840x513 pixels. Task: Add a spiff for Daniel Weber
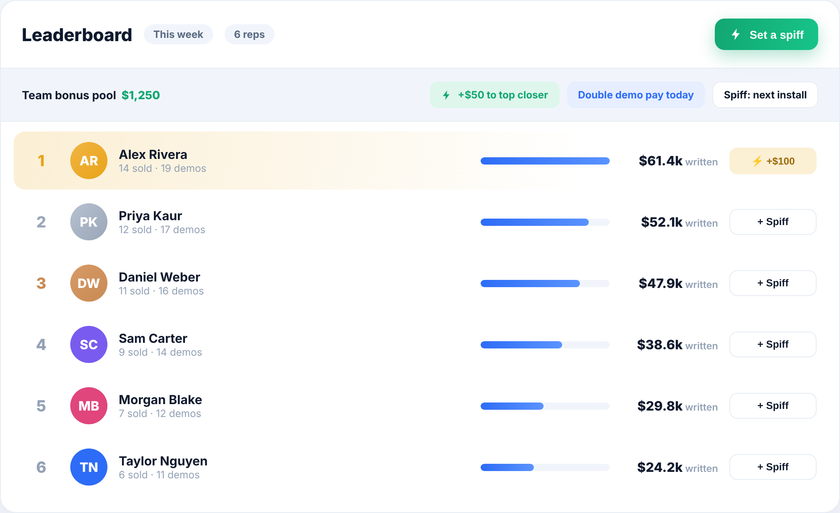click(773, 283)
